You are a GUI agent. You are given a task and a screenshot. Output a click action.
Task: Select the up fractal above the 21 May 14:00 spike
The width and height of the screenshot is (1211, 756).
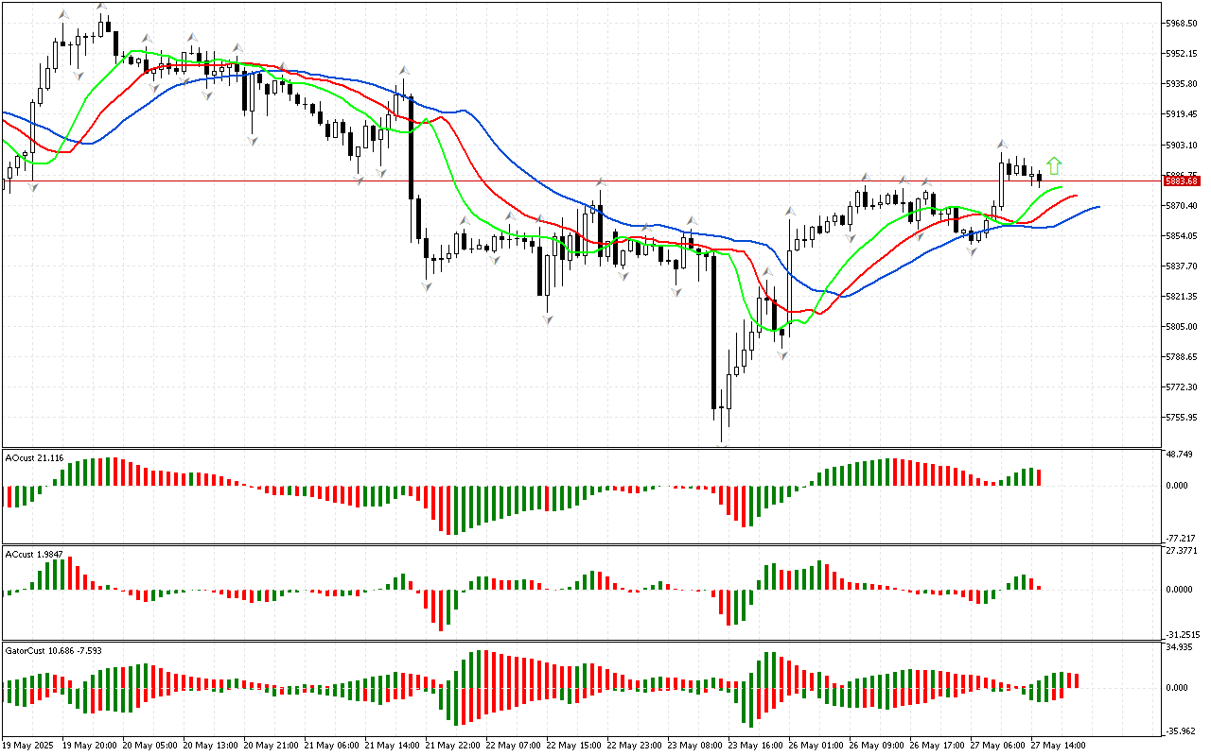(x=403, y=71)
